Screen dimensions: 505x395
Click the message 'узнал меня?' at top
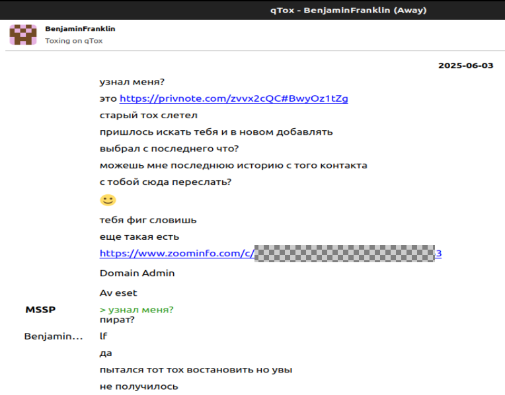132,82
